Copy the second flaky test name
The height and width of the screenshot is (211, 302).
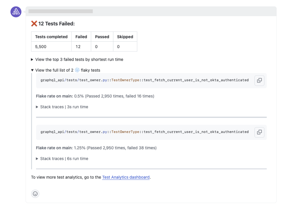pyautogui.click(x=259, y=132)
